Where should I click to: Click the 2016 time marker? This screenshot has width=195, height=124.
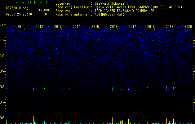point(114,27)
